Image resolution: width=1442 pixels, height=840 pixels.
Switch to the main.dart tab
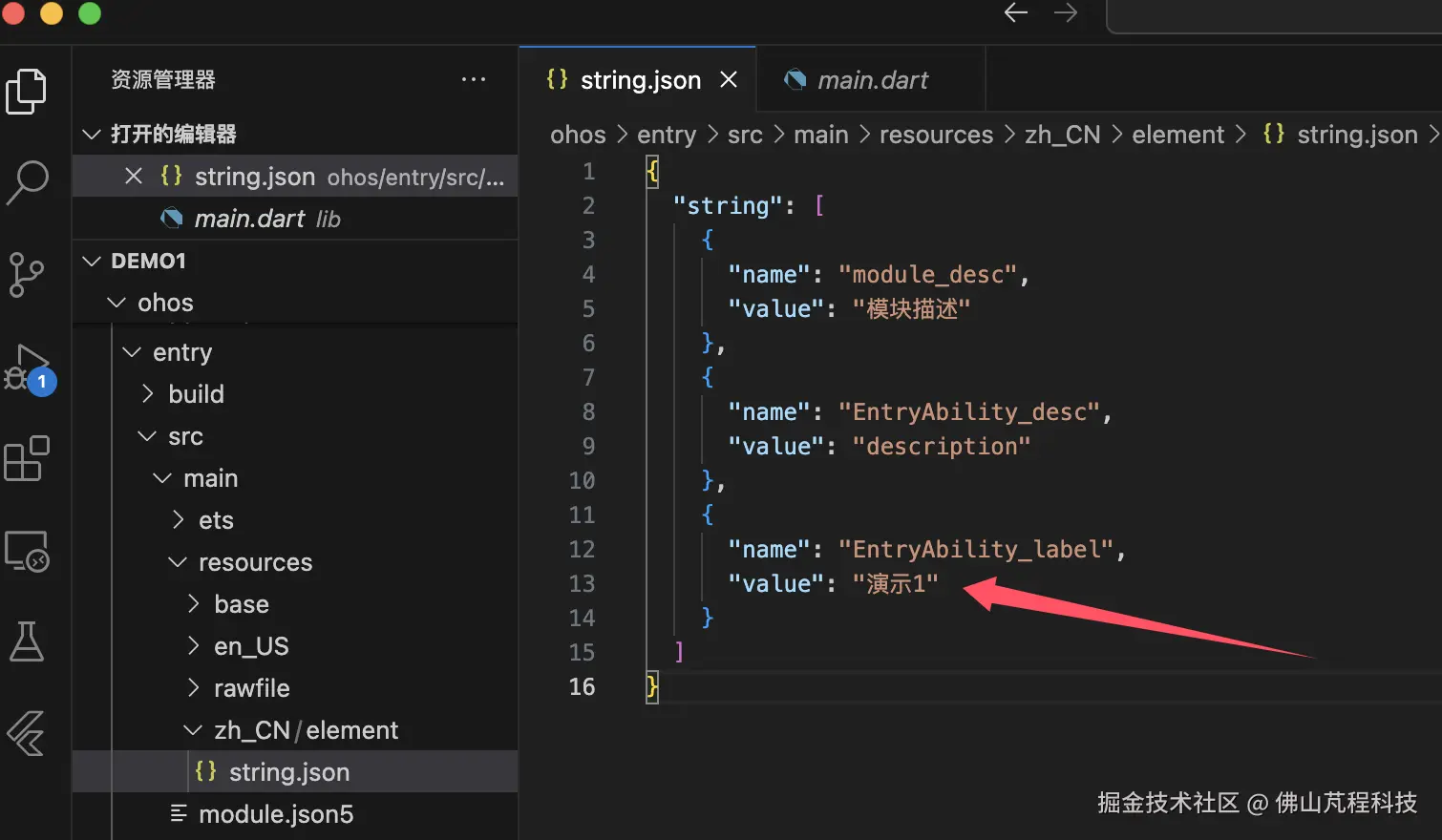[x=871, y=80]
